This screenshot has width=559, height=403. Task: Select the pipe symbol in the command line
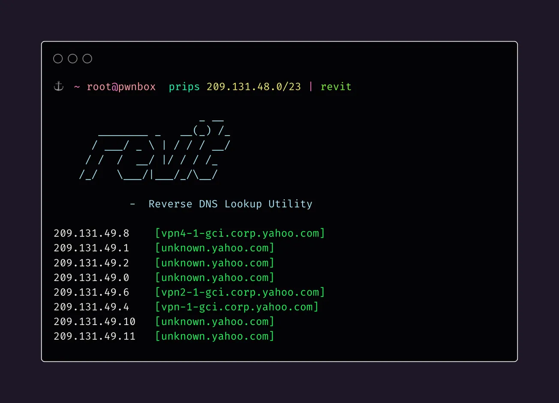click(x=310, y=87)
